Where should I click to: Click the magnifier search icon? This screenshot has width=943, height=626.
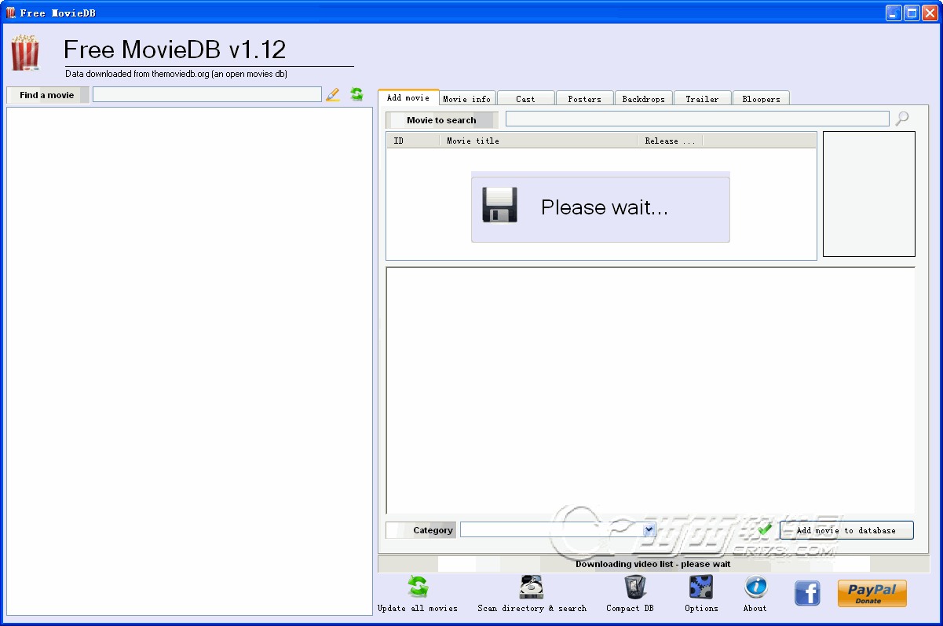[x=902, y=119]
